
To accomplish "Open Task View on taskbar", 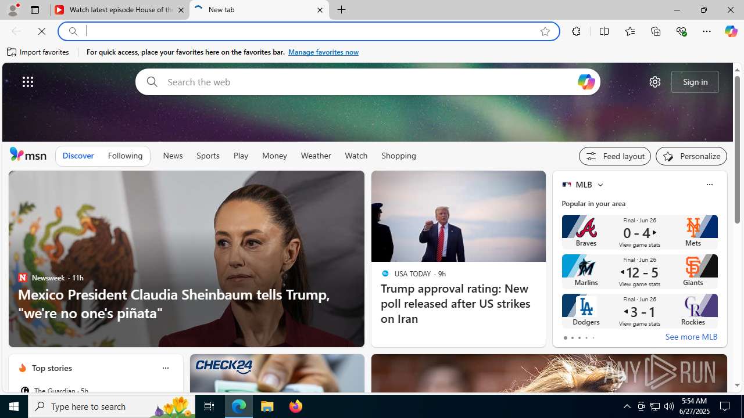I will tap(209, 406).
